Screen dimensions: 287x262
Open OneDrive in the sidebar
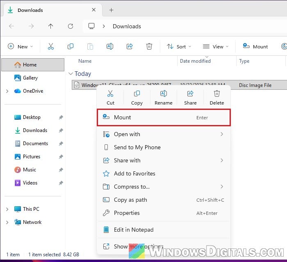tap(33, 91)
